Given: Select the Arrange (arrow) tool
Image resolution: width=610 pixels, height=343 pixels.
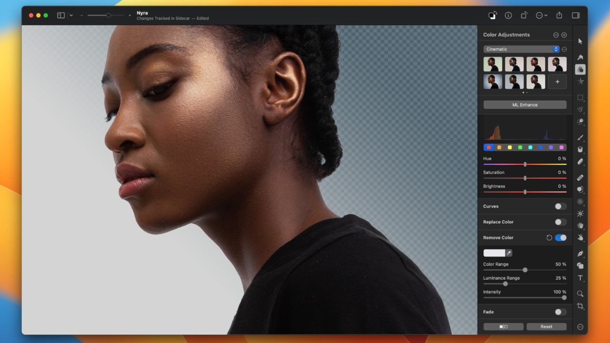Looking at the screenshot, I should point(580,41).
